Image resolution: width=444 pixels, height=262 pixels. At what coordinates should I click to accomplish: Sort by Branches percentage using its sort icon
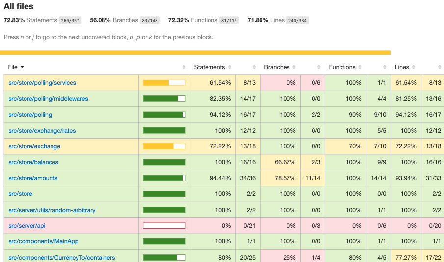[x=294, y=67]
